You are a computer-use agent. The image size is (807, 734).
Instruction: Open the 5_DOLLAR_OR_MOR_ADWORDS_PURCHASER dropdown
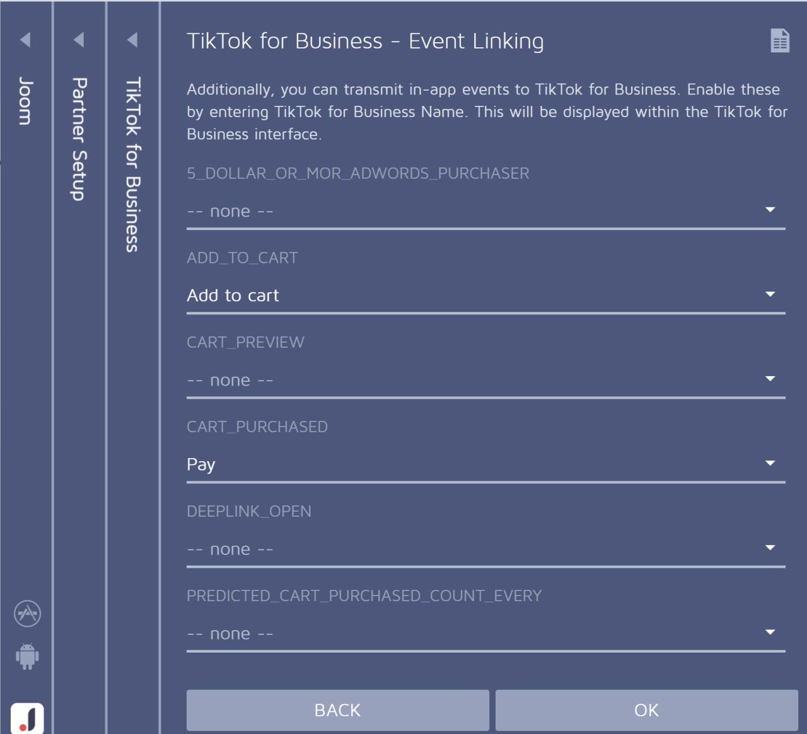pyautogui.click(x=770, y=210)
